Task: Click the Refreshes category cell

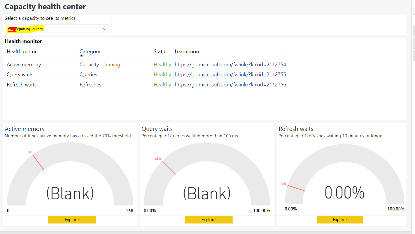Action: 90,85
